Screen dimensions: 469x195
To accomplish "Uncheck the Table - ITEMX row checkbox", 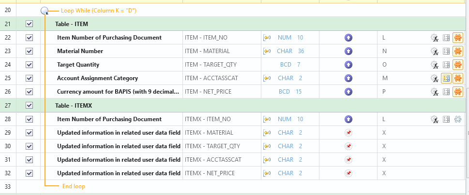I will click(x=29, y=105).
